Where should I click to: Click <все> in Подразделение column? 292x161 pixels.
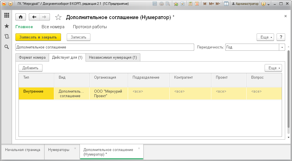pos(149,93)
